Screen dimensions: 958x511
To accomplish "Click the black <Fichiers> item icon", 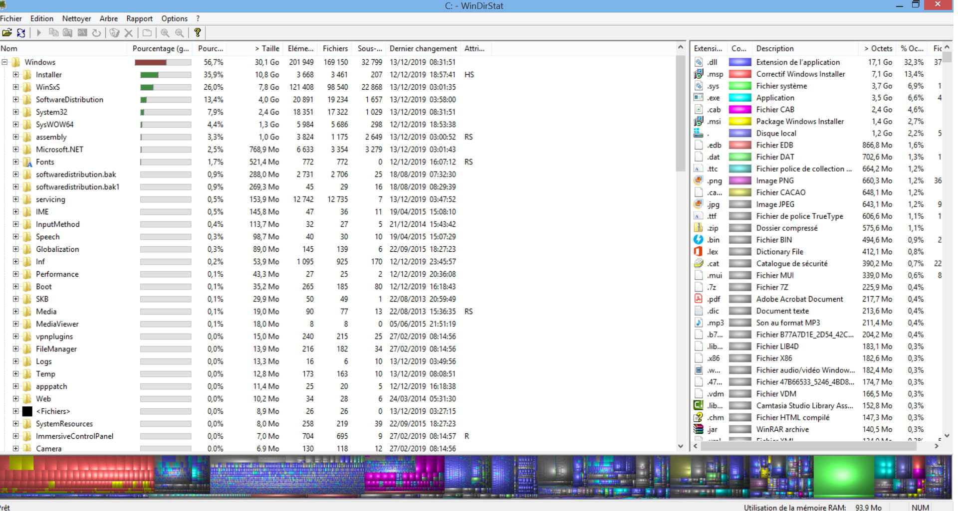I will [27, 411].
